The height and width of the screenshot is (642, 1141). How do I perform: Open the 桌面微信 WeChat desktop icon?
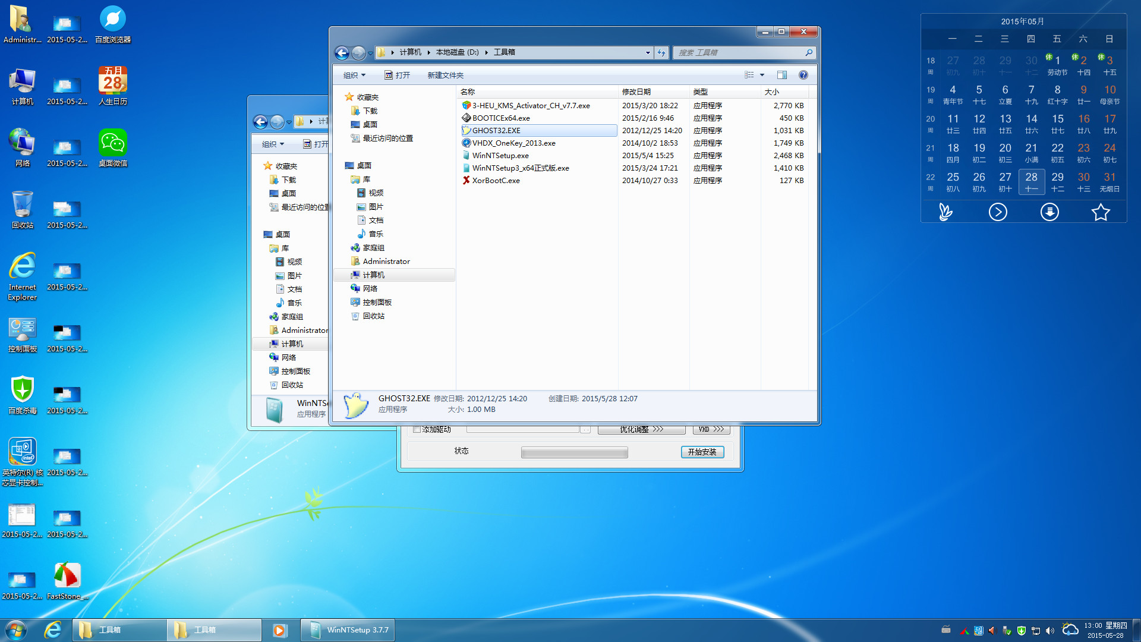click(112, 147)
